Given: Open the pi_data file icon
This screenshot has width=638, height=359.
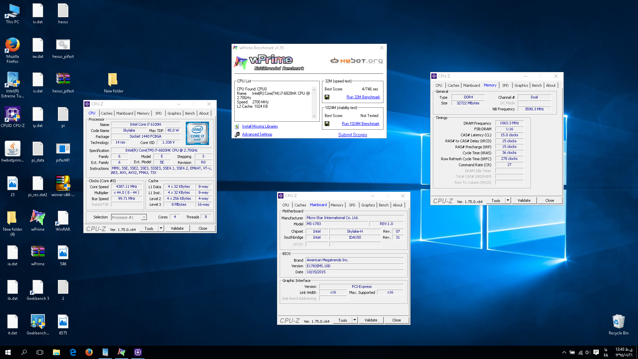Looking at the screenshot, I should [38, 152].
